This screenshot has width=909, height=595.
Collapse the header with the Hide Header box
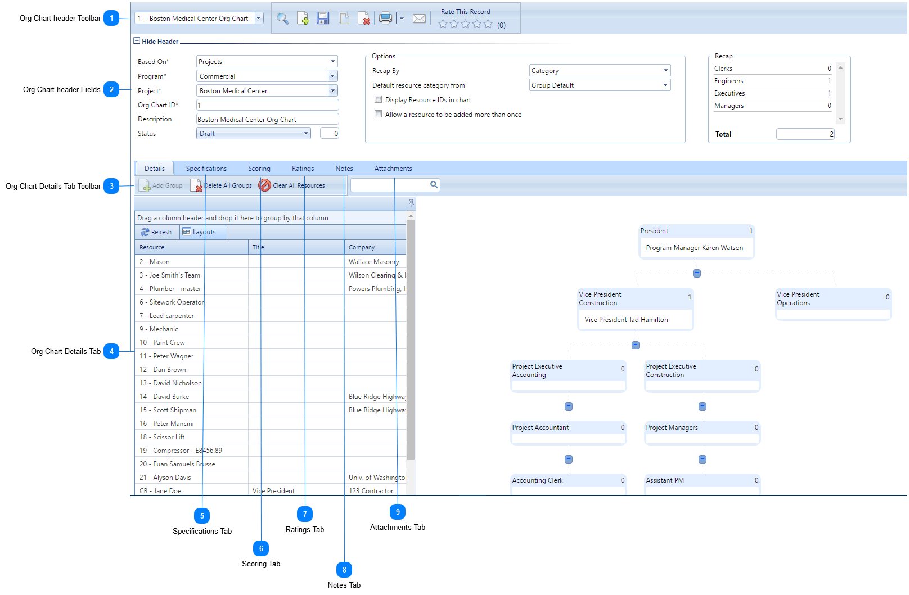[x=137, y=41]
